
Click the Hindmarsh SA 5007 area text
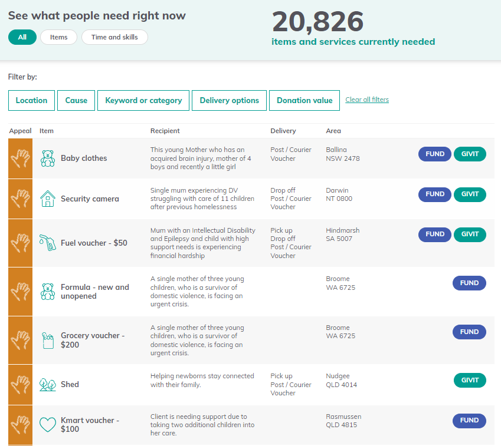(342, 234)
